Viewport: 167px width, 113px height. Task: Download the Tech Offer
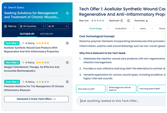pos(141,21)
